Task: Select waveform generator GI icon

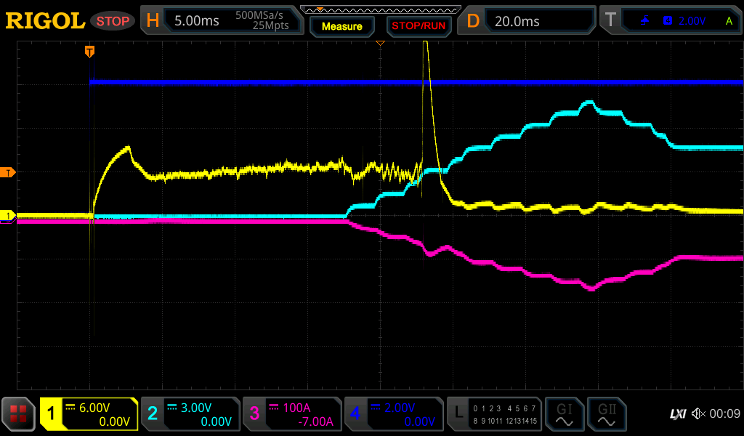Action: pyautogui.click(x=564, y=414)
